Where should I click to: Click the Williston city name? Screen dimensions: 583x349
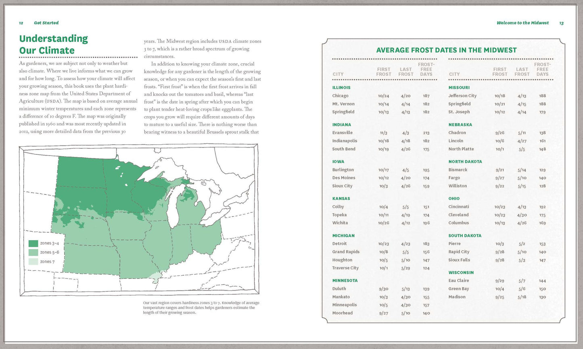tap(458, 186)
